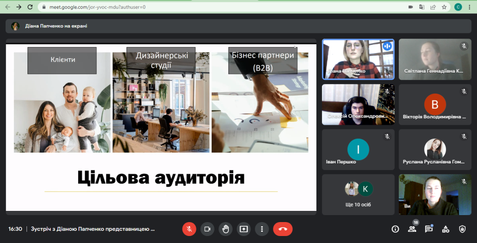Show the participants list with 18 people

pos(412,229)
